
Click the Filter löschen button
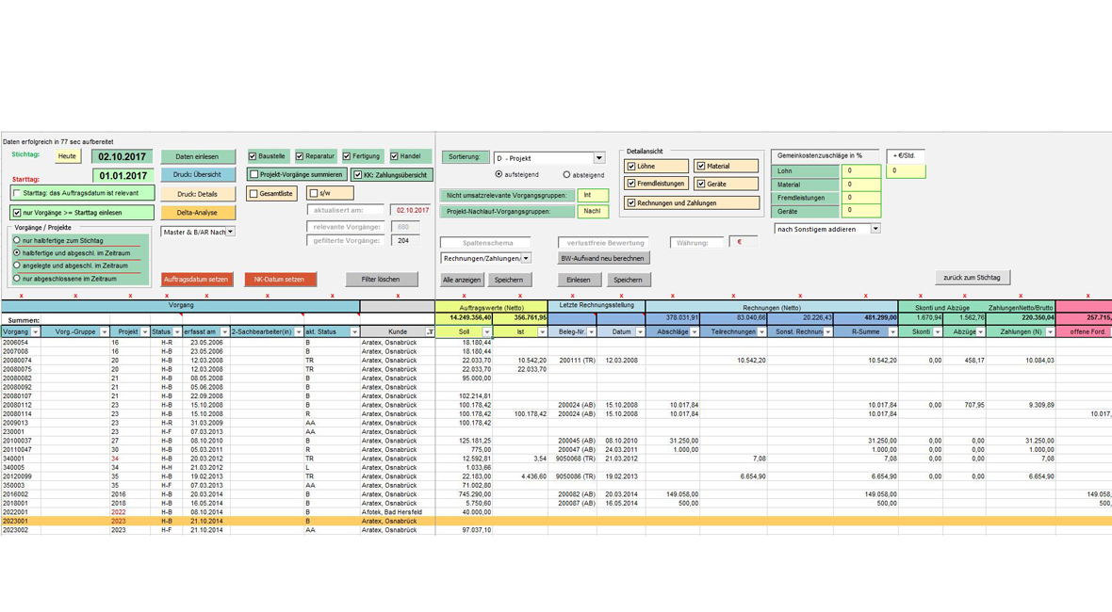pyautogui.click(x=381, y=280)
